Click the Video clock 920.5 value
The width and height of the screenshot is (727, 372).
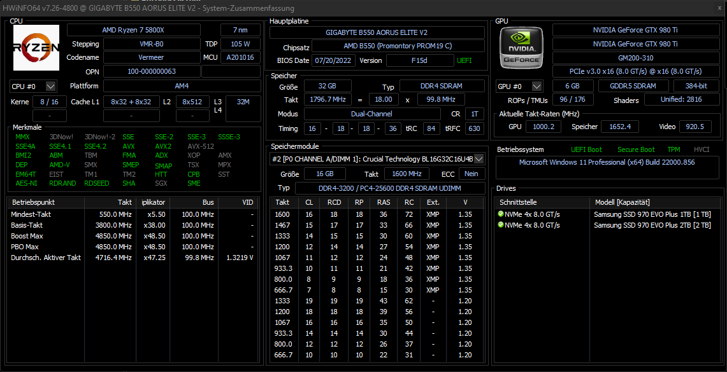point(695,127)
